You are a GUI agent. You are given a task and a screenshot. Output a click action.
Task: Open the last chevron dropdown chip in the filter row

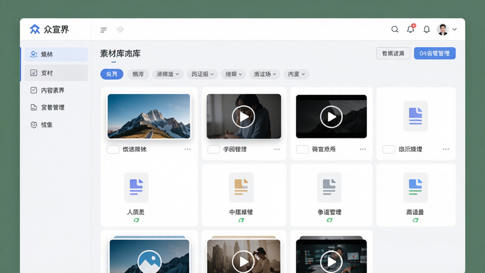(x=296, y=74)
